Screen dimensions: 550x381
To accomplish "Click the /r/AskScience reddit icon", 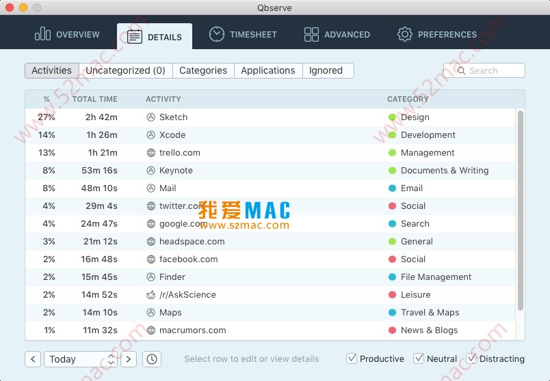I will coord(150,295).
